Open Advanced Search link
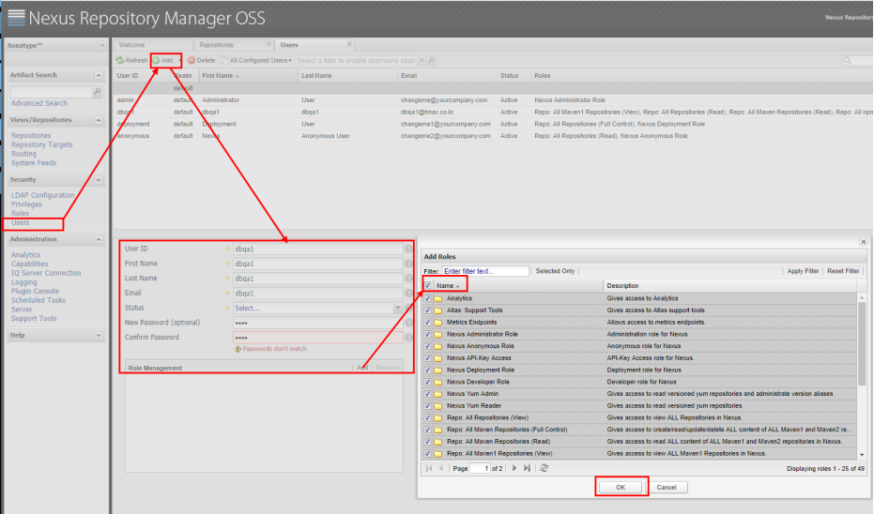Viewport: 874px width, 514px height. [x=39, y=103]
